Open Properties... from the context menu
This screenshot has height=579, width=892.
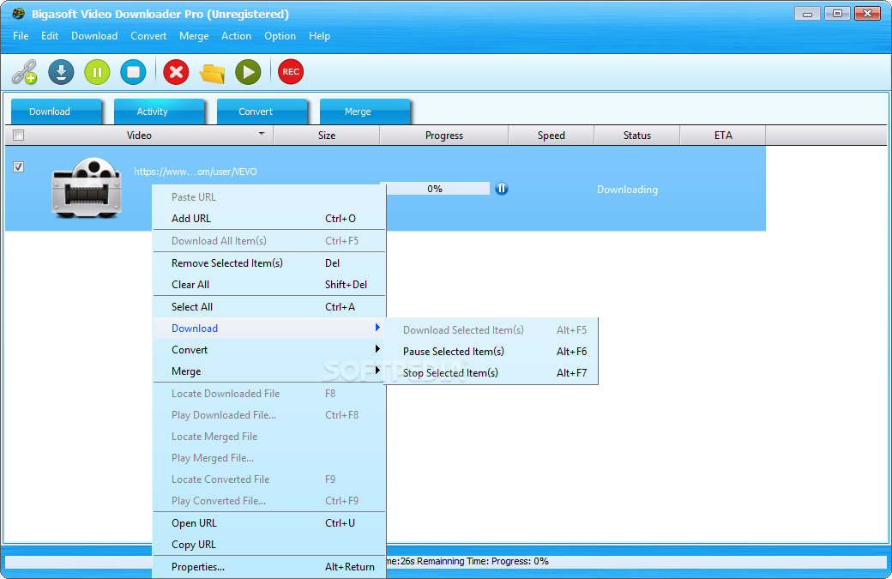[x=269, y=567]
